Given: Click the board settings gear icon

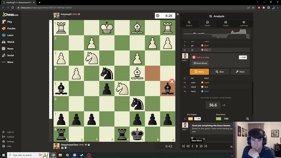Looking at the screenshot, I should pyautogui.click(x=177, y=14).
